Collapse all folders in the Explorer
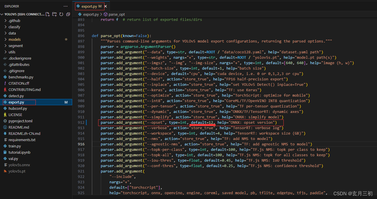The width and height of the screenshot is (377, 199). click(x=68, y=14)
